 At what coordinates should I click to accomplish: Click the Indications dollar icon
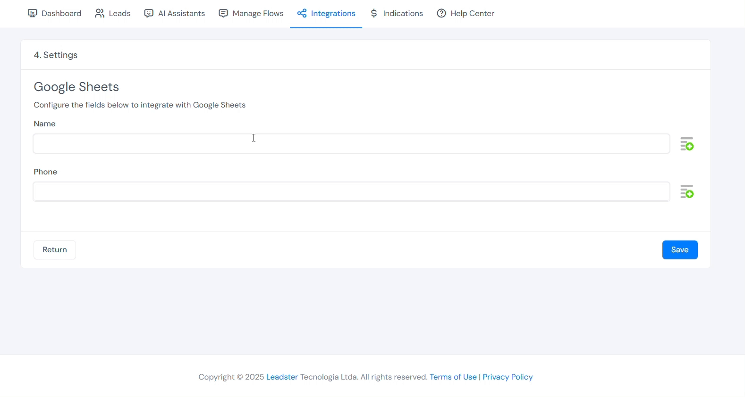[374, 13]
